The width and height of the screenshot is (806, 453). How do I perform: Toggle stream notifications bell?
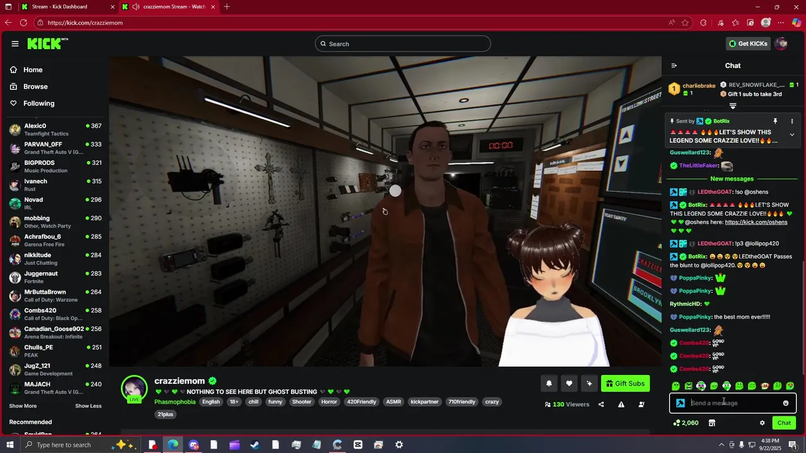click(549, 383)
